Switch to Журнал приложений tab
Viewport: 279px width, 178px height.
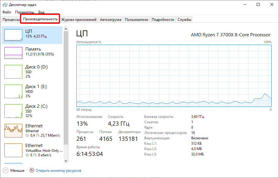pyautogui.click(x=79, y=20)
